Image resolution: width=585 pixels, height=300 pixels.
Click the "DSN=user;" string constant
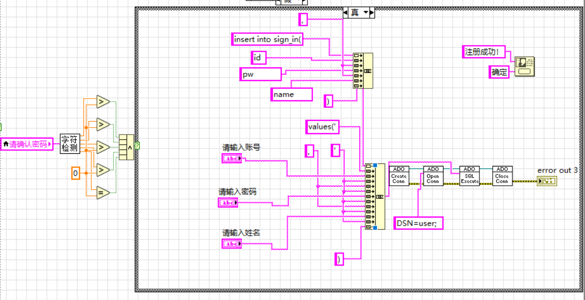point(419,223)
